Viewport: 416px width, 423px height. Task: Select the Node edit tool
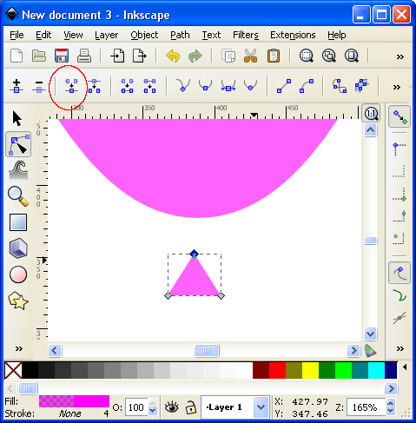tap(18, 144)
